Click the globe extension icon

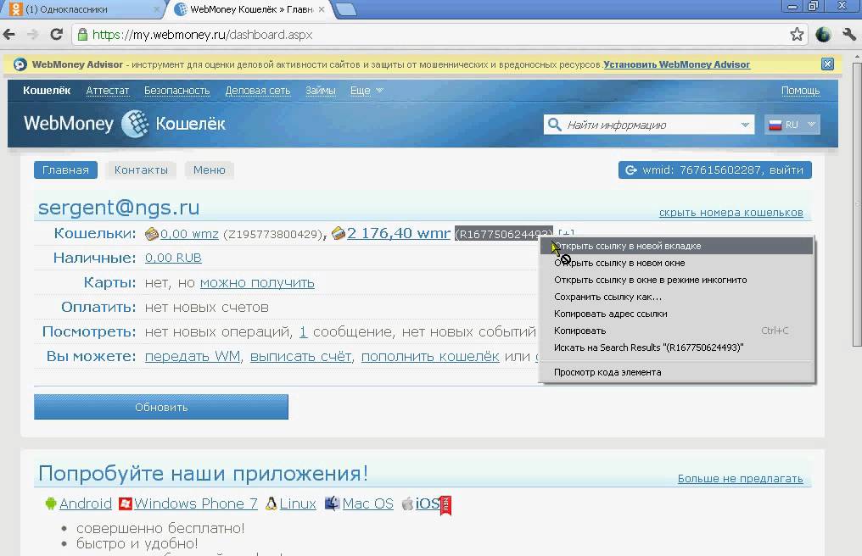tap(823, 35)
